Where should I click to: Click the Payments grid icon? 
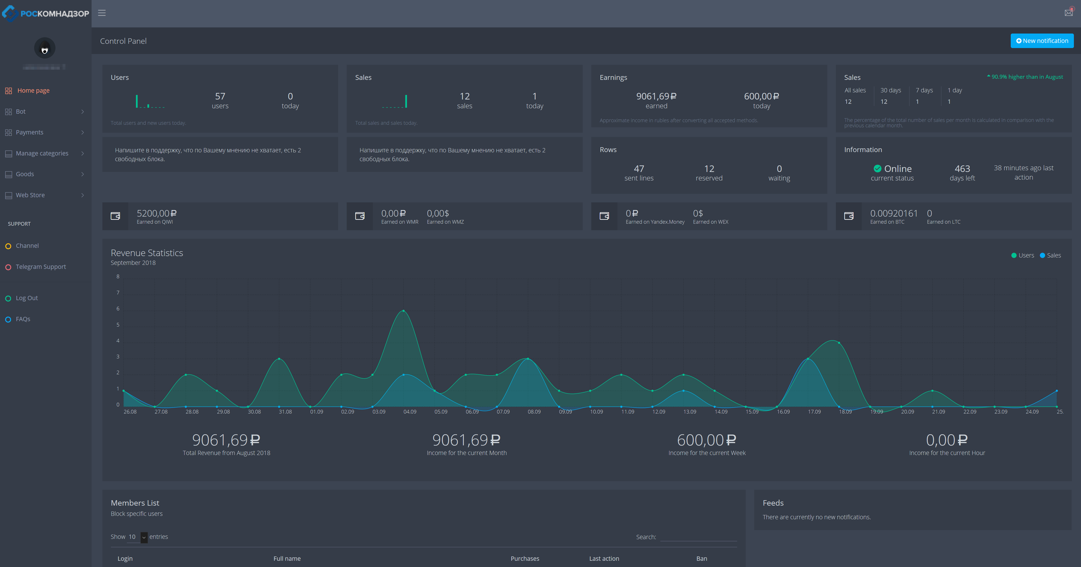pyautogui.click(x=9, y=132)
